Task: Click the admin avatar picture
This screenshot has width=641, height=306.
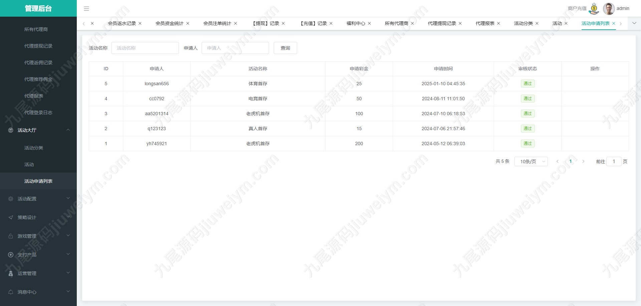Action: coord(609,9)
